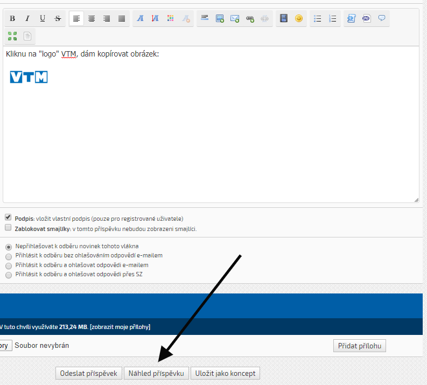Open the smiley emoticon picker

tap(299, 19)
